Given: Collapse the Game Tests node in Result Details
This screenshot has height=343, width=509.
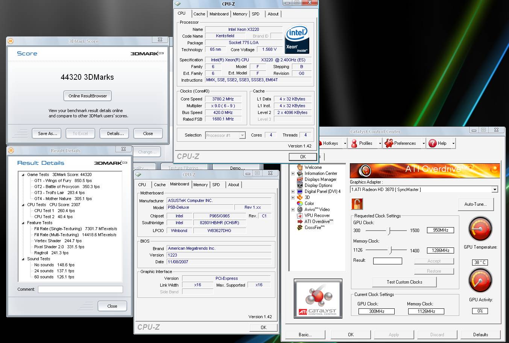Looking at the screenshot, I should pyautogui.click(x=23, y=175).
